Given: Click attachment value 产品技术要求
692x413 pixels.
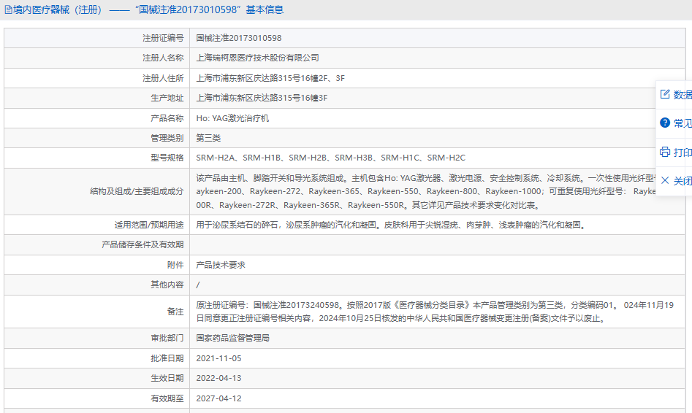Looking at the screenshot, I should click(x=221, y=265).
